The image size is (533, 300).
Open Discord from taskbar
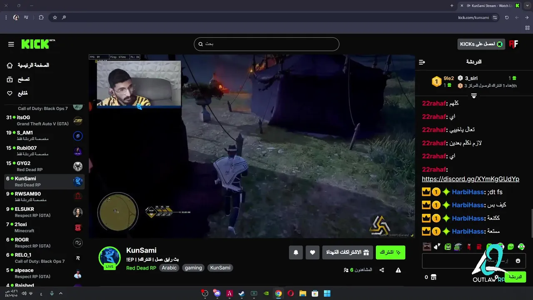217,293
